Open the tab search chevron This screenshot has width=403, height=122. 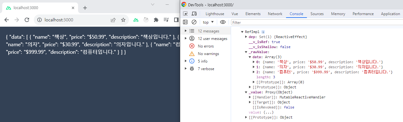152,4
